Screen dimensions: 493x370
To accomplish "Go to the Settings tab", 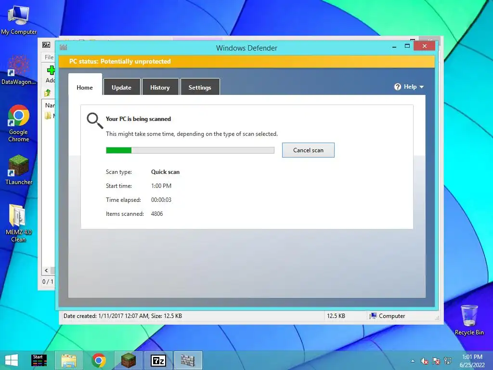I will (200, 87).
